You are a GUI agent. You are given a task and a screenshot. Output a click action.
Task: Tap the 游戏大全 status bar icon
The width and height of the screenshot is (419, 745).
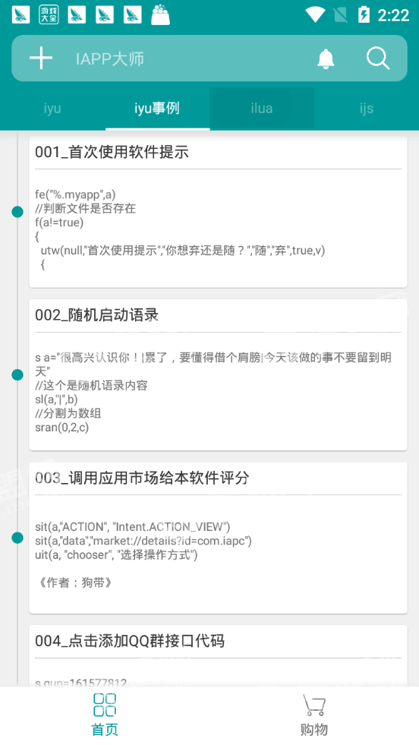[49, 14]
